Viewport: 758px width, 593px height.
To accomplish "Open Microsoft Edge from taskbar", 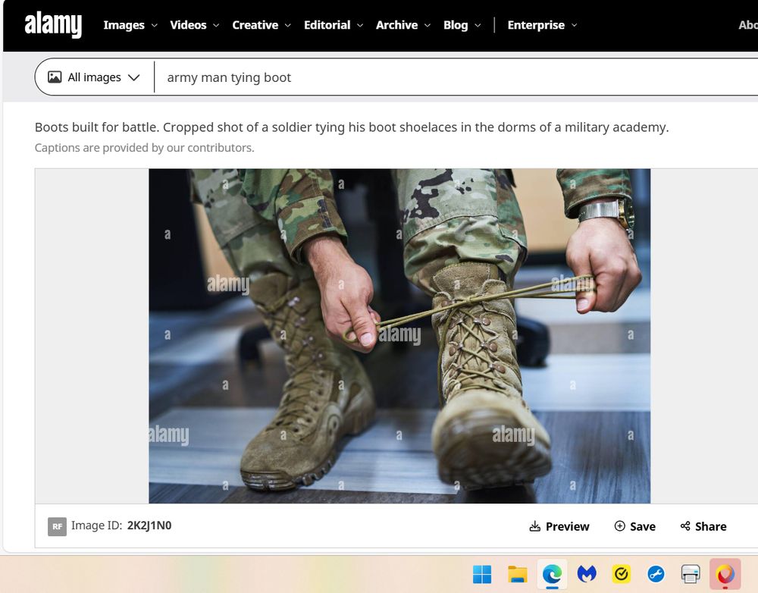I will point(552,574).
